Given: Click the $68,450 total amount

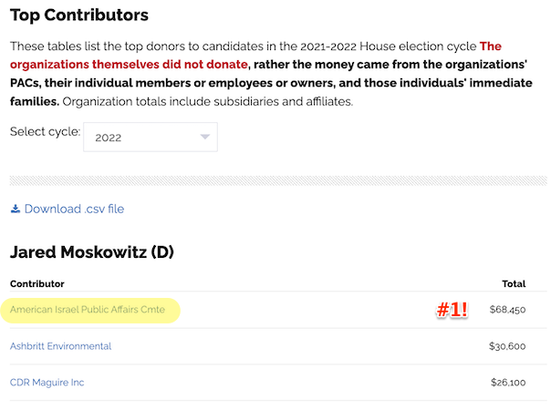Looking at the screenshot, I should (507, 310).
